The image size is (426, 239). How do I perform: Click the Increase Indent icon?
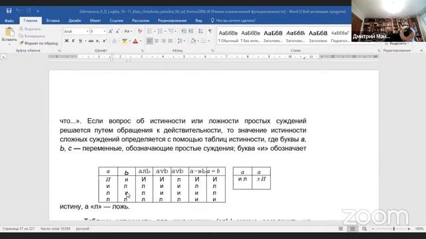coord(191,31)
